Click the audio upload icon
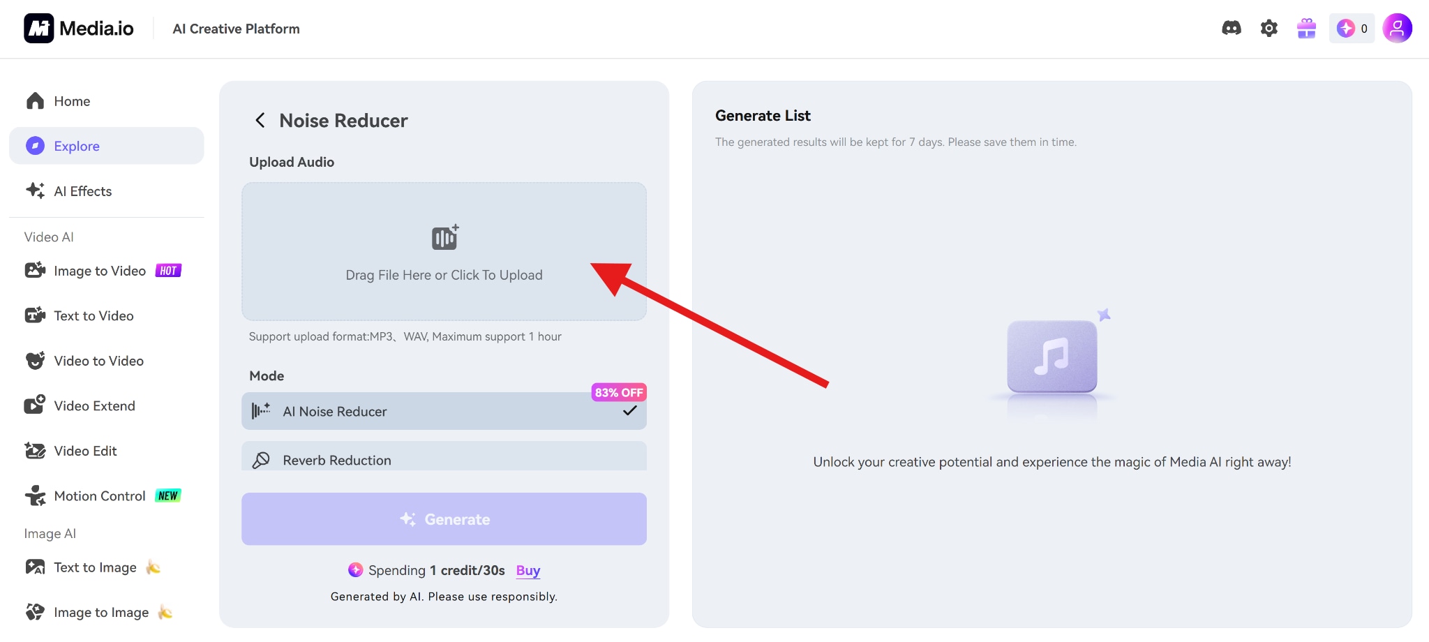 click(x=444, y=238)
